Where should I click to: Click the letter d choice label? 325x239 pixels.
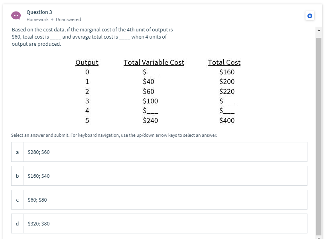coord(18,223)
